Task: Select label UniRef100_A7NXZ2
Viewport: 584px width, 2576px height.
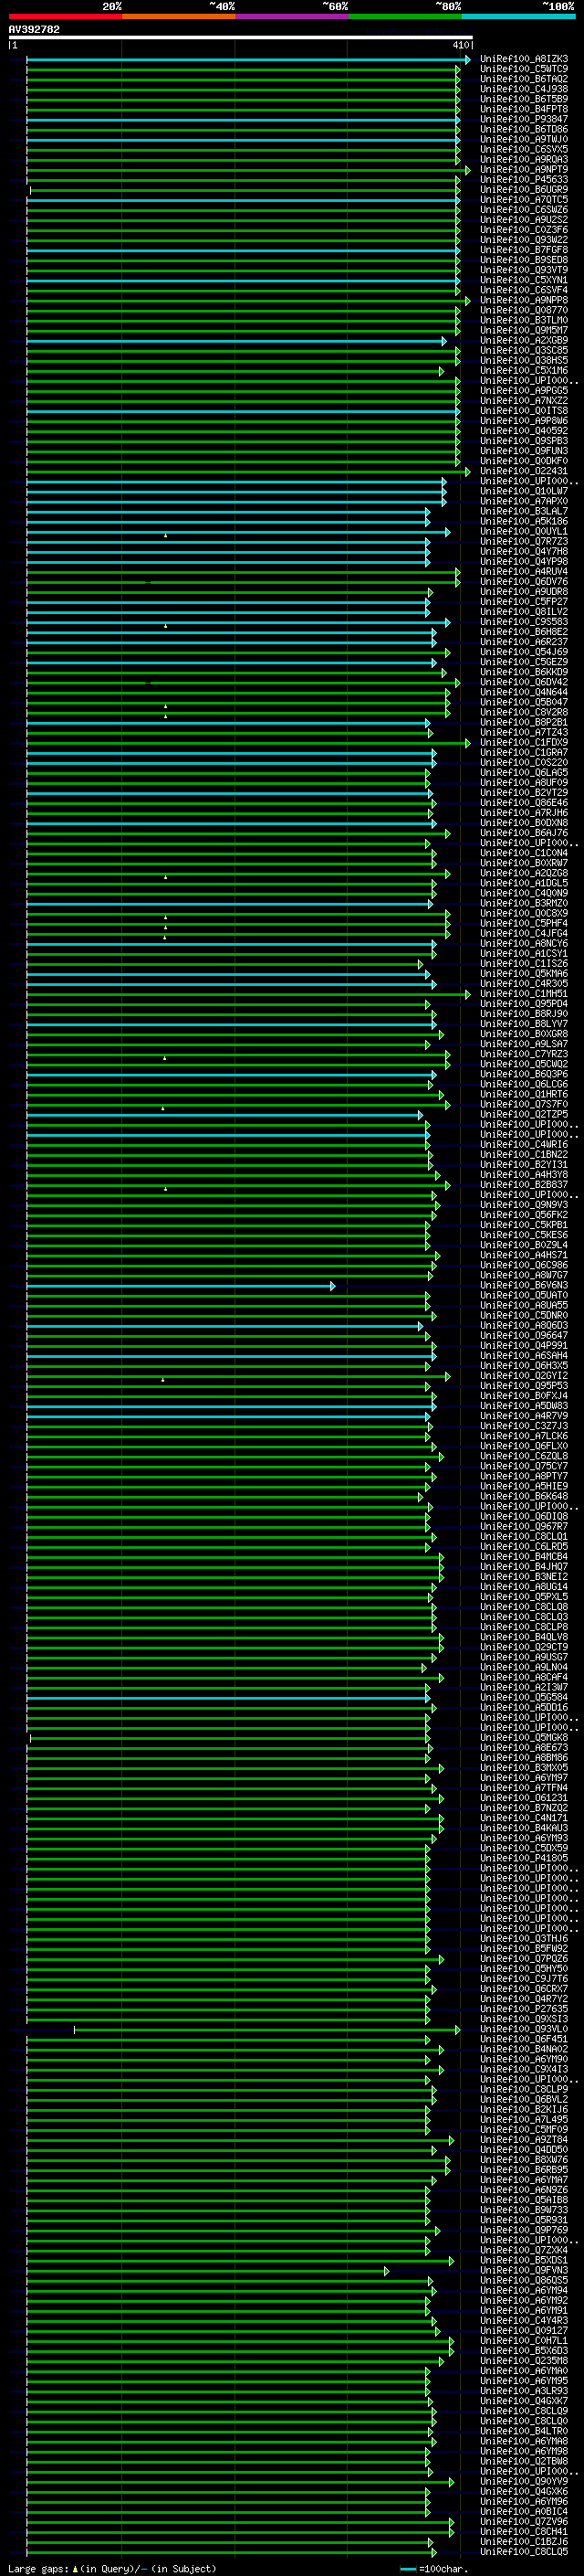Action: click(x=524, y=401)
